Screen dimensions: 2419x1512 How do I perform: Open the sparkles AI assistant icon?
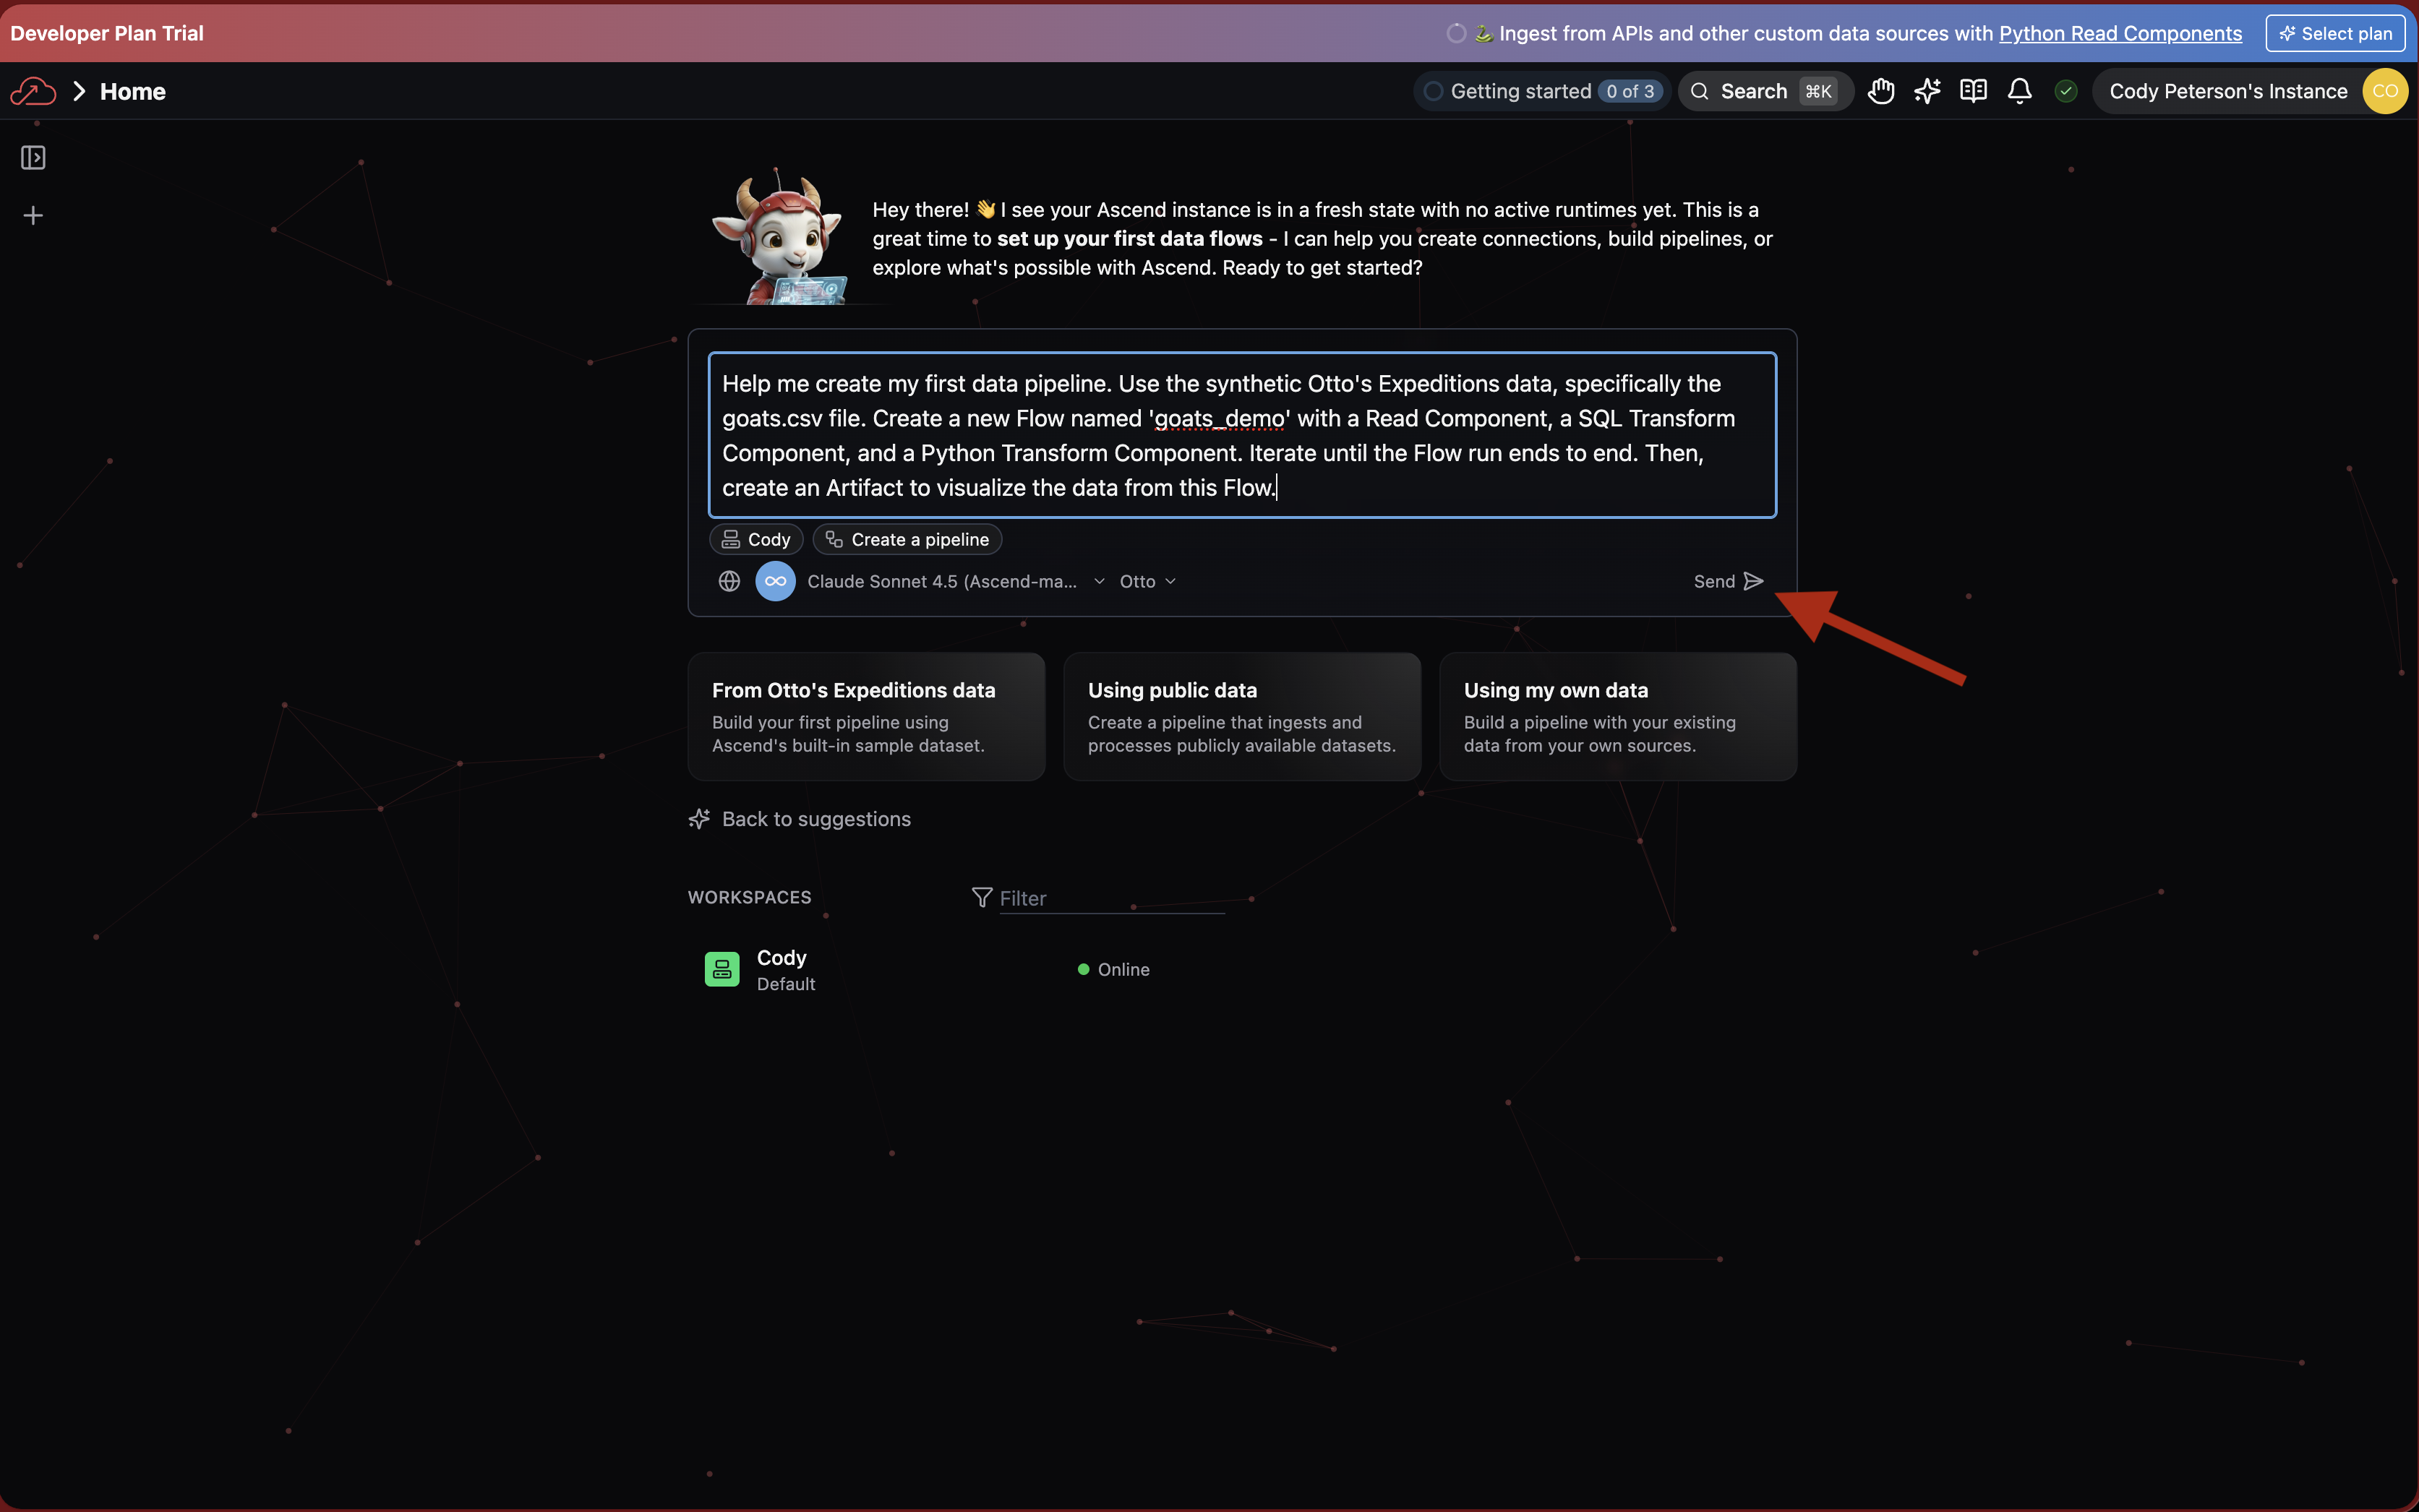pos(1927,91)
